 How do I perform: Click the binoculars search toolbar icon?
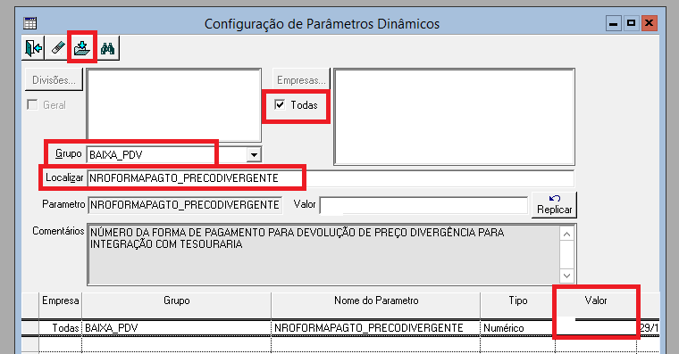click(107, 47)
